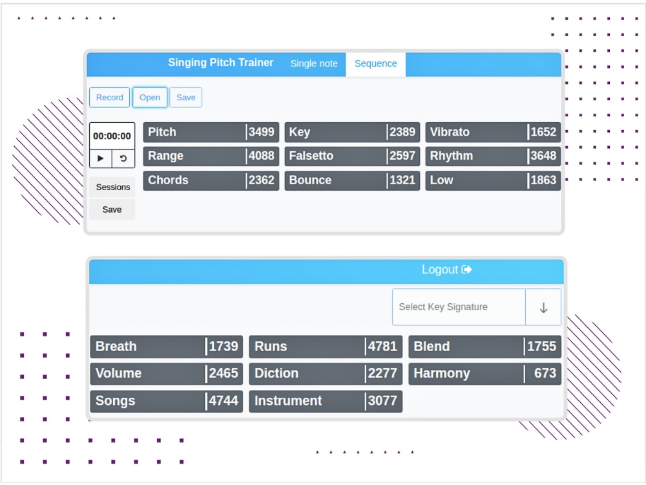Screen dimensions: 646x485
Task: Click the Open button
Action: pos(150,98)
